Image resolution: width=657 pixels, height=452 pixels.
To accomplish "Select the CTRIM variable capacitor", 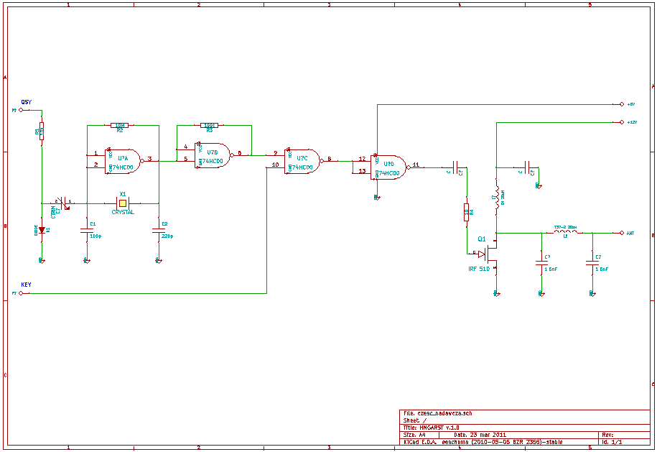I will [x=62, y=203].
